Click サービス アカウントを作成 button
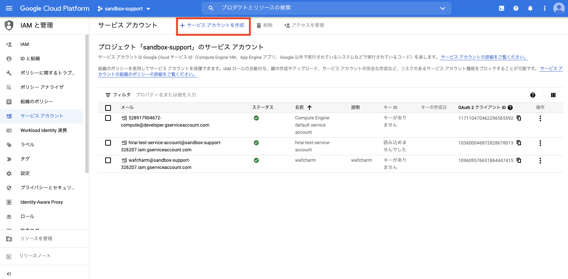Screen dimensions: 568x279 pos(213,25)
